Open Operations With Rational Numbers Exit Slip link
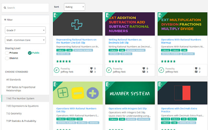Image resolution: width=208 pixels, height=130 pixels. tap(76, 110)
